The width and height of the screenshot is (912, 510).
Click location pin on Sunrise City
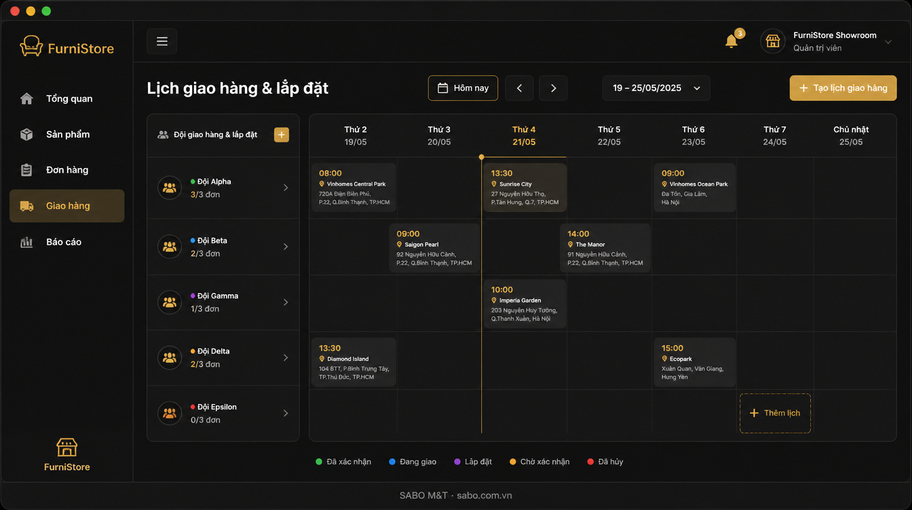tap(494, 184)
